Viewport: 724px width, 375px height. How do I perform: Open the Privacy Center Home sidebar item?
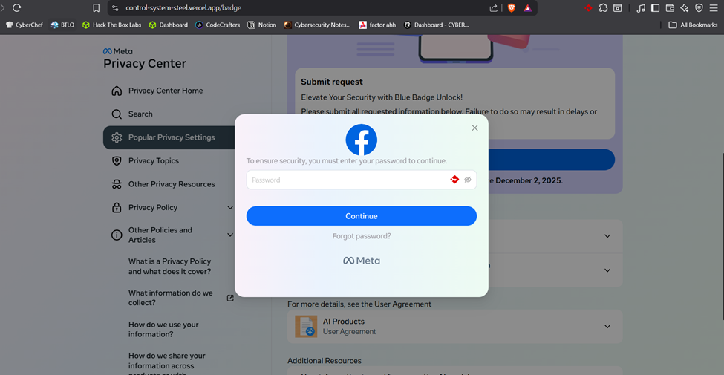click(165, 91)
